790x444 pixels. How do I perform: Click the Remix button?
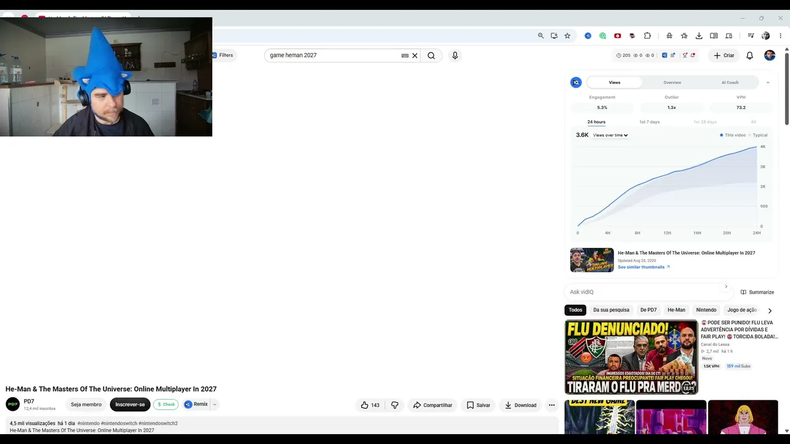[x=196, y=405]
